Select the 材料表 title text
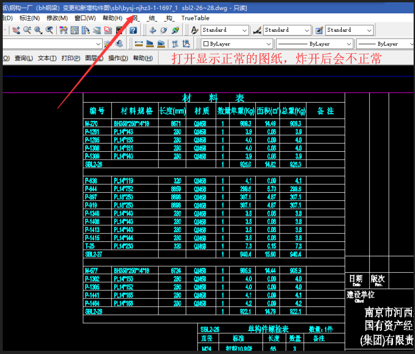The image size is (415, 354). (x=213, y=98)
